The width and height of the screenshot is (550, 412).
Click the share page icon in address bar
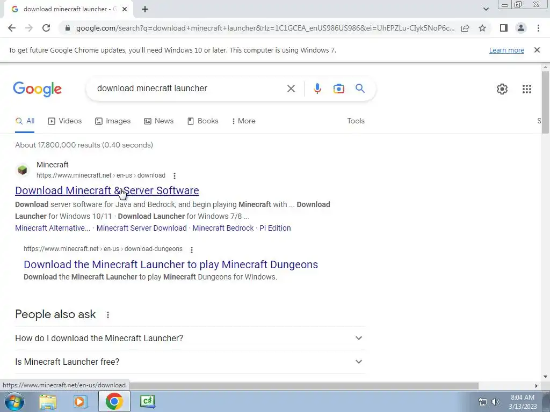[x=465, y=28]
